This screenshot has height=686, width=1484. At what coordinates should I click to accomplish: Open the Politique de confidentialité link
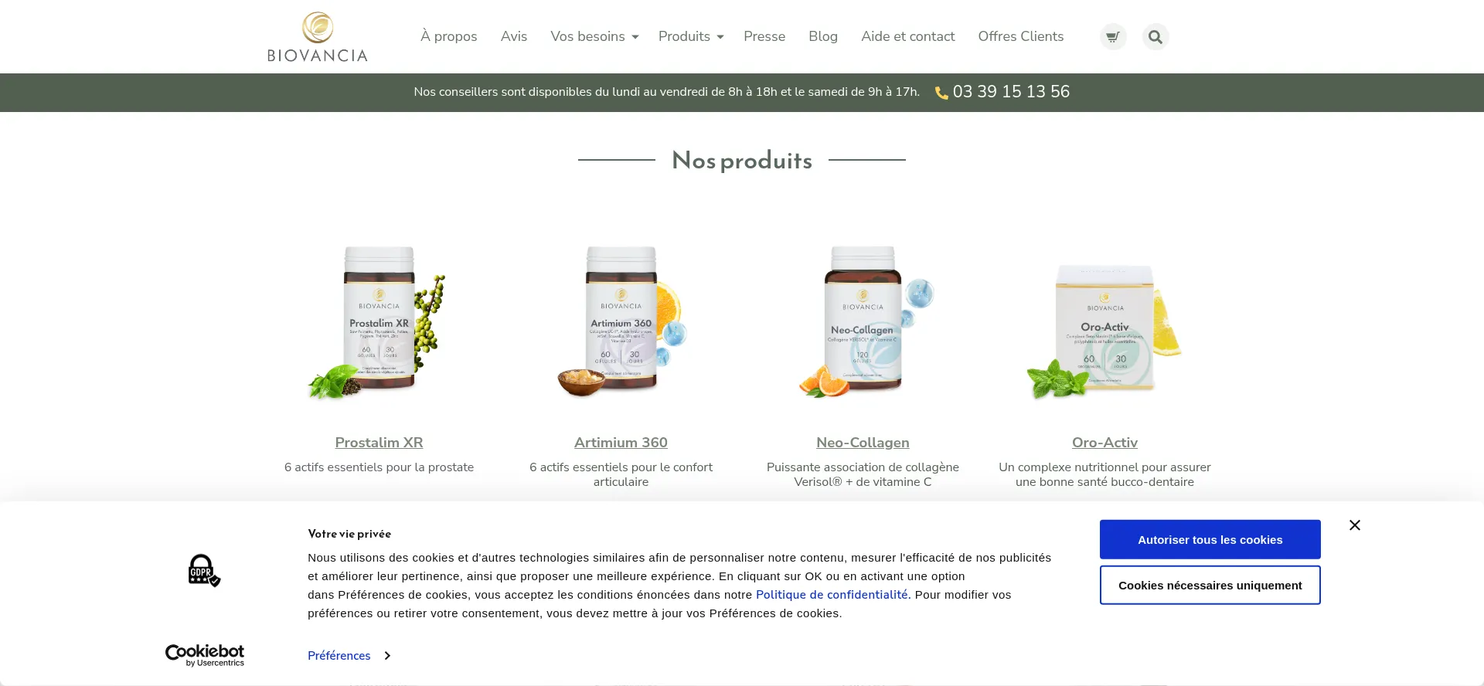point(832,595)
